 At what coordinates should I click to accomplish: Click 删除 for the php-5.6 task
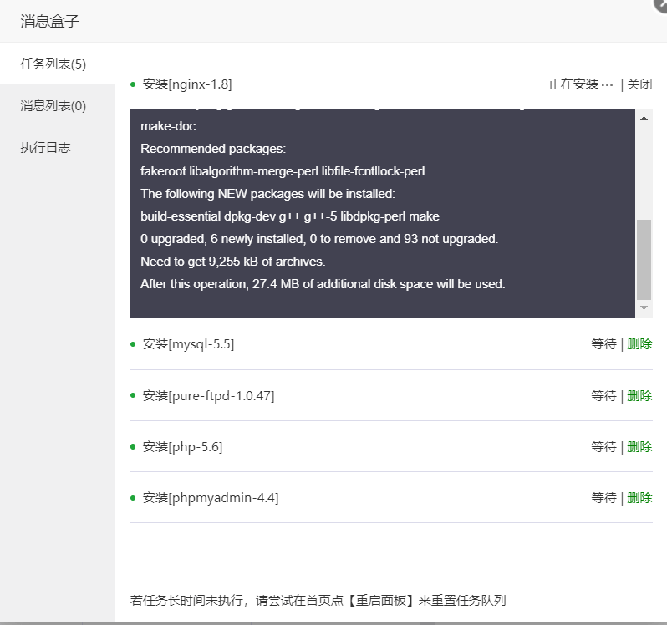(639, 447)
